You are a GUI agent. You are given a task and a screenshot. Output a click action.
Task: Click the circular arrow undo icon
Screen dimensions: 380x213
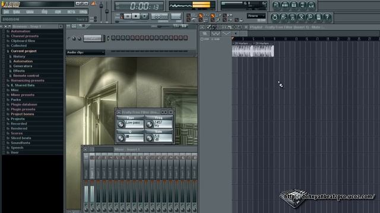coord(274,17)
